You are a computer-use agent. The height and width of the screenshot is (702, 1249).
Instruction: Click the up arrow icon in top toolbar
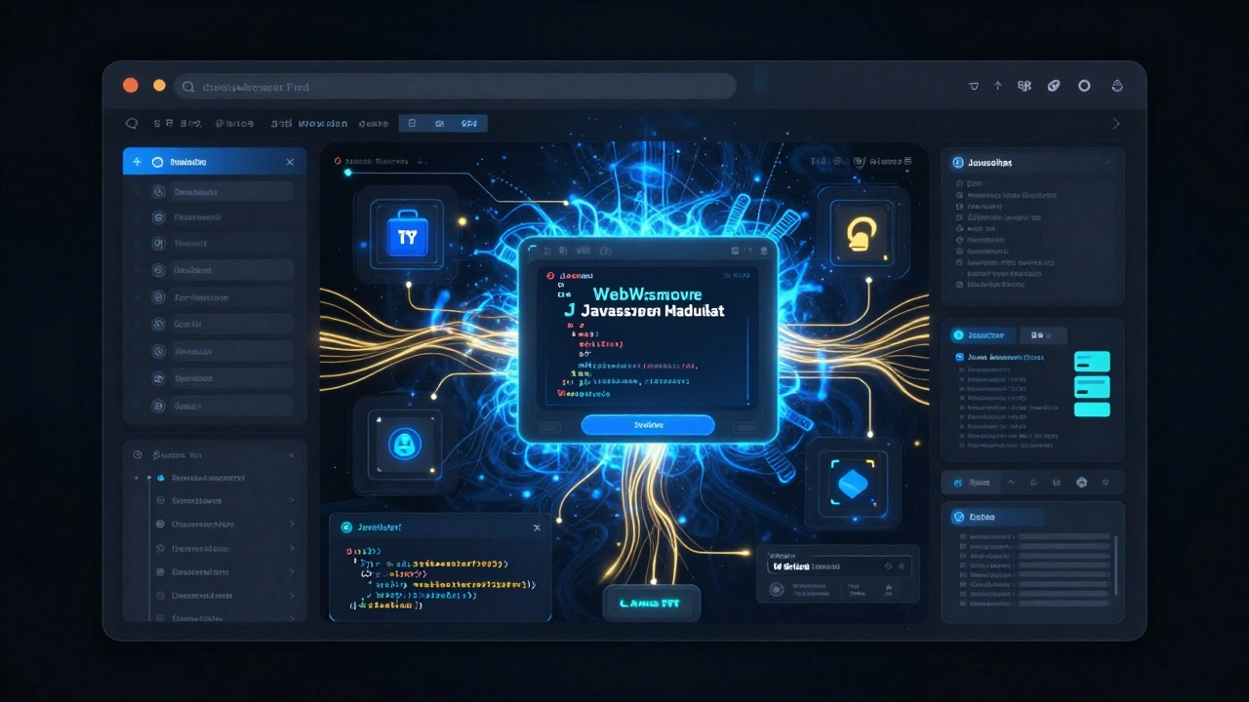point(997,86)
